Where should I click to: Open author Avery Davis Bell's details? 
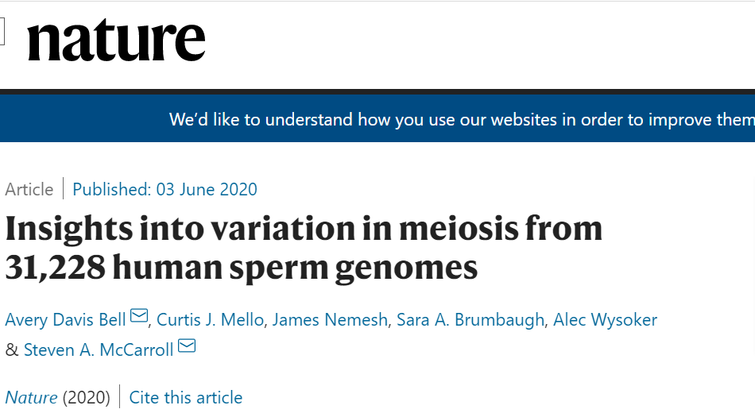pyautogui.click(x=65, y=319)
